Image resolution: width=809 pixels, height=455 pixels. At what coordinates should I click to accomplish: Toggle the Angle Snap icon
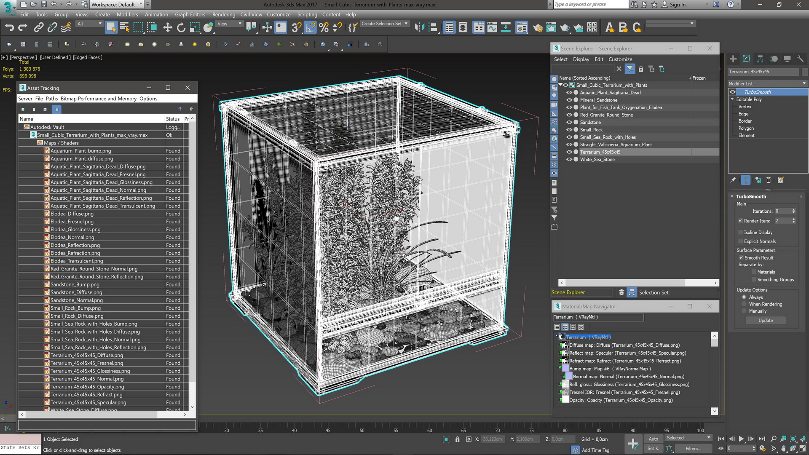(310, 28)
